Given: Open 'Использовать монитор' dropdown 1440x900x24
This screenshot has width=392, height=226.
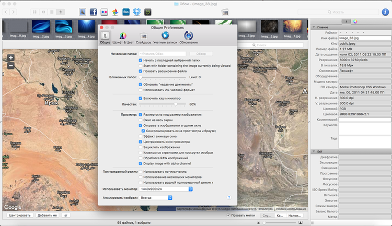Looking at the screenshot, I should pos(166,189).
